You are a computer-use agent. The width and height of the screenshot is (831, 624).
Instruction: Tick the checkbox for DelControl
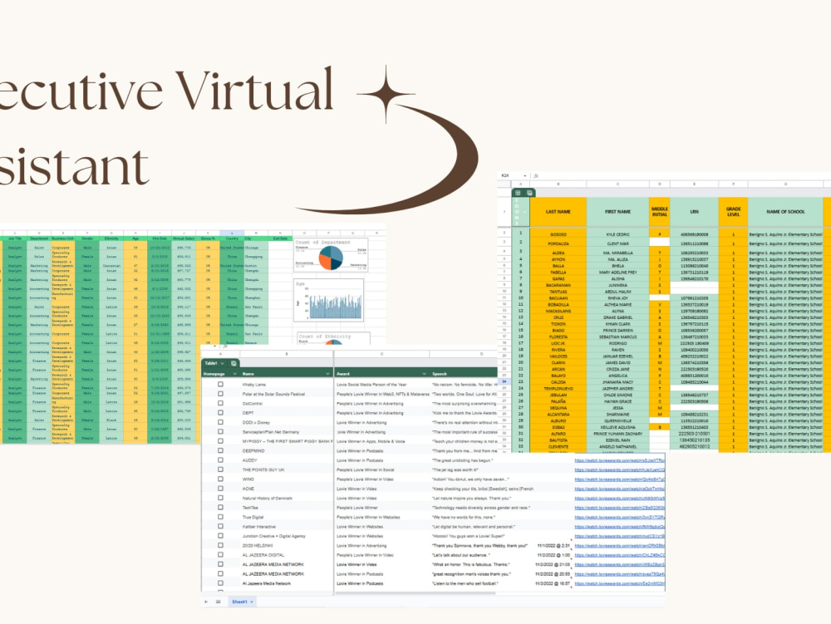tap(220, 403)
